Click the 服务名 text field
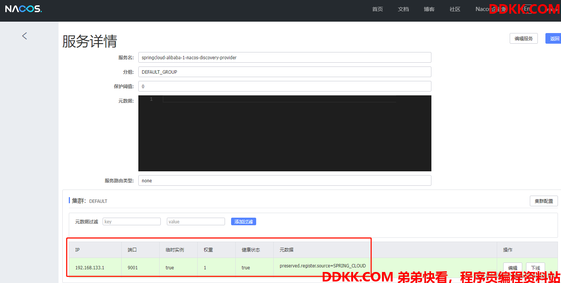561x283 pixels. 284,57
